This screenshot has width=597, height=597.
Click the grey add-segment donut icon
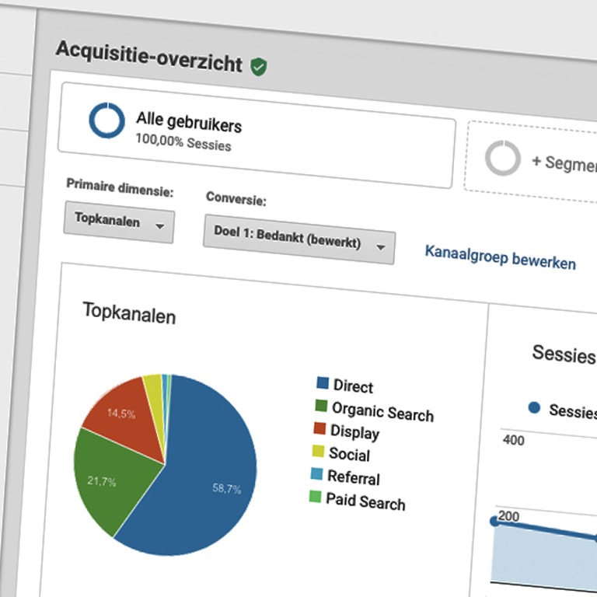(x=503, y=158)
